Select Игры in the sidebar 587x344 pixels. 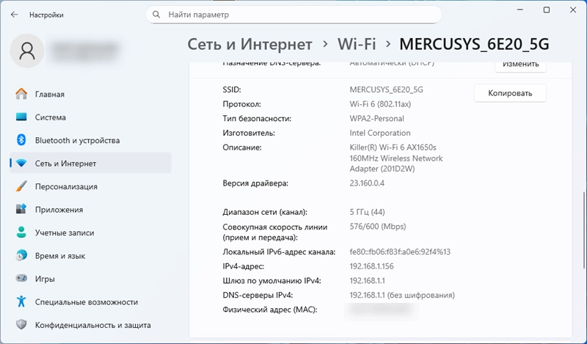click(x=90, y=279)
